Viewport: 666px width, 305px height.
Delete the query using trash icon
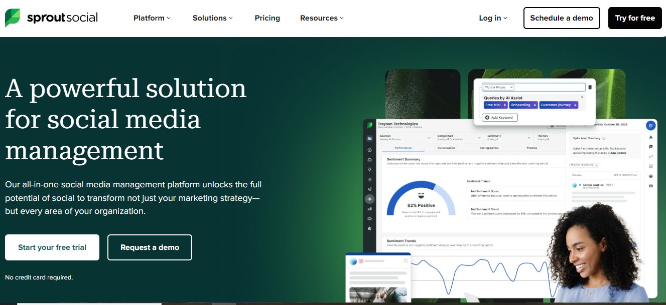click(590, 87)
